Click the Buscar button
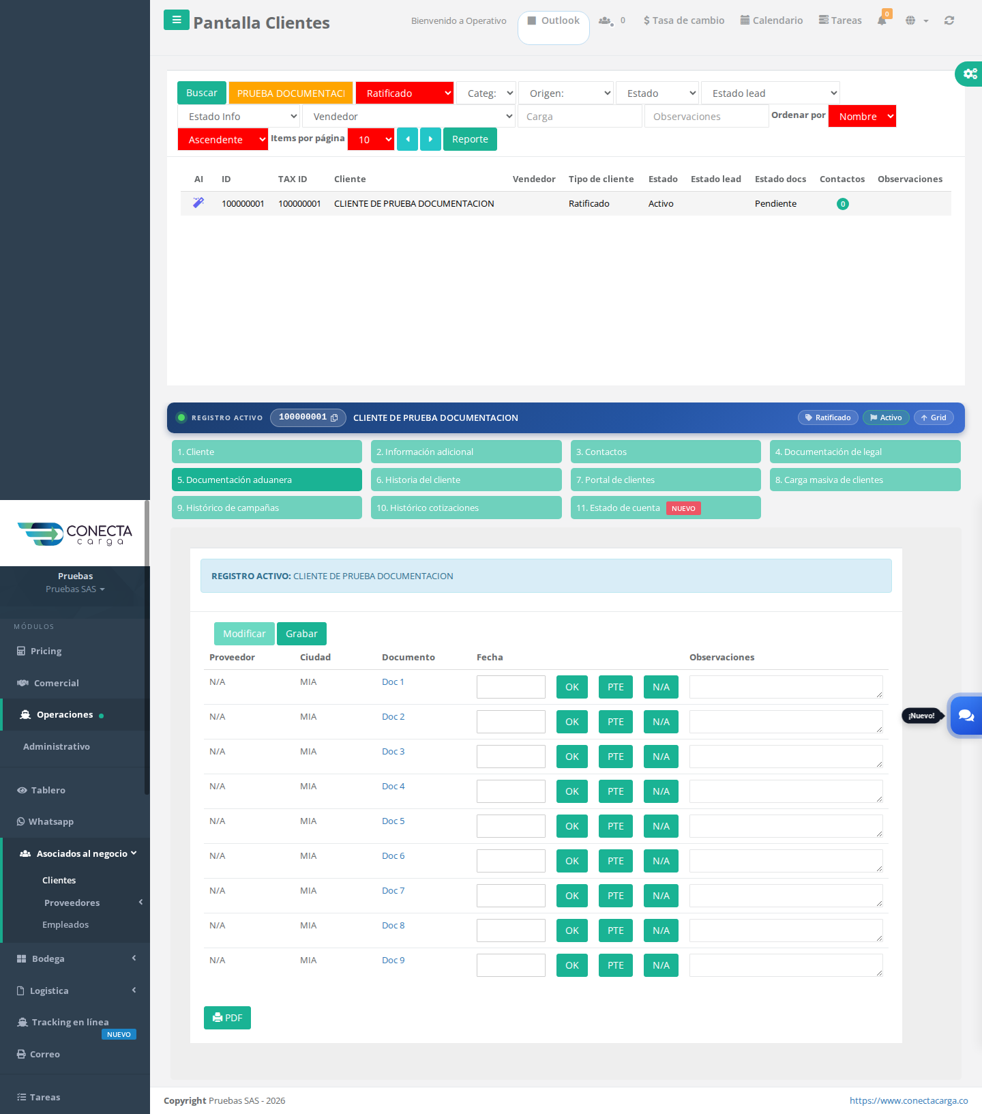 pos(202,93)
